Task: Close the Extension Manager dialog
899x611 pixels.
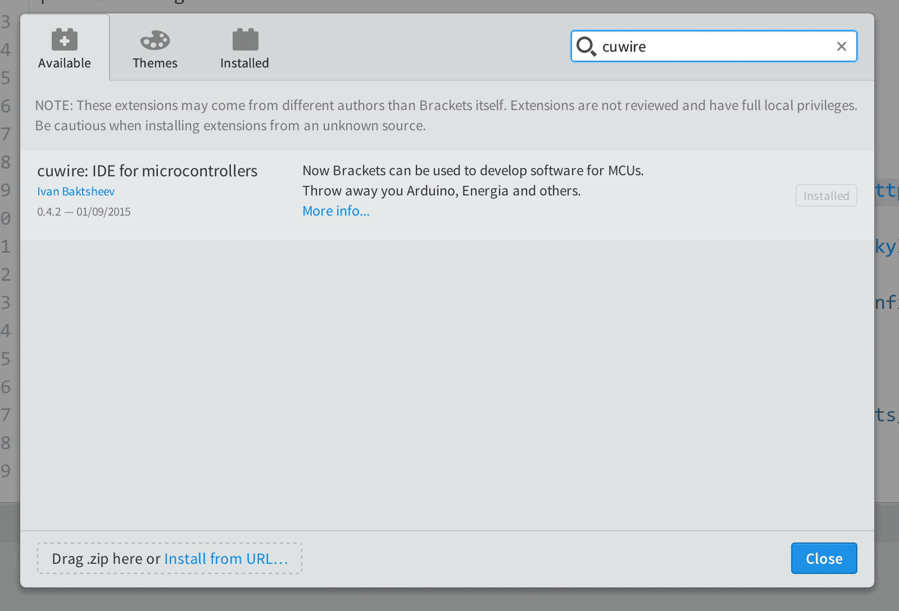Action: pos(824,558)
